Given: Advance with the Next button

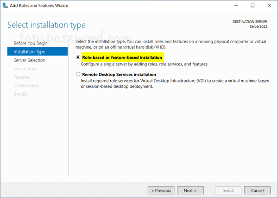Looking at the screenshot, I should coord(190,190).
